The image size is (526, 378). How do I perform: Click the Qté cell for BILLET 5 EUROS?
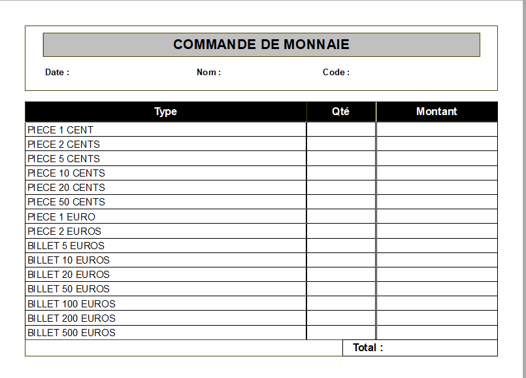[x=340, y=246]
